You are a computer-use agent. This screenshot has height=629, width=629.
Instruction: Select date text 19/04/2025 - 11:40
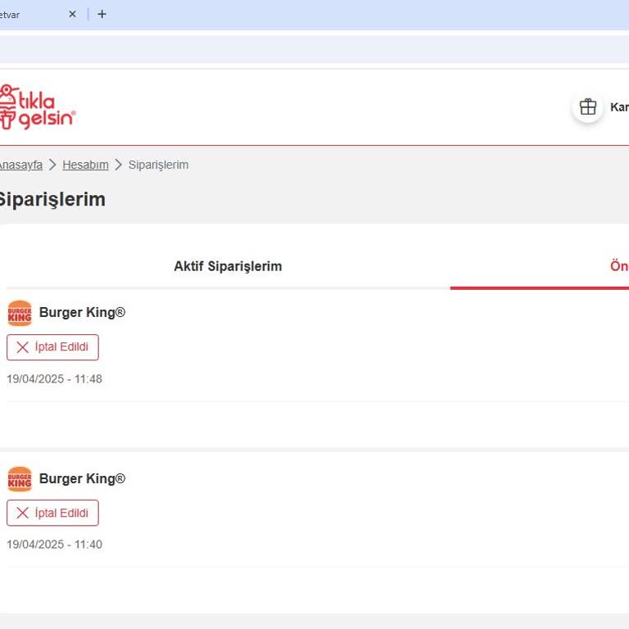tap(55, 545)
